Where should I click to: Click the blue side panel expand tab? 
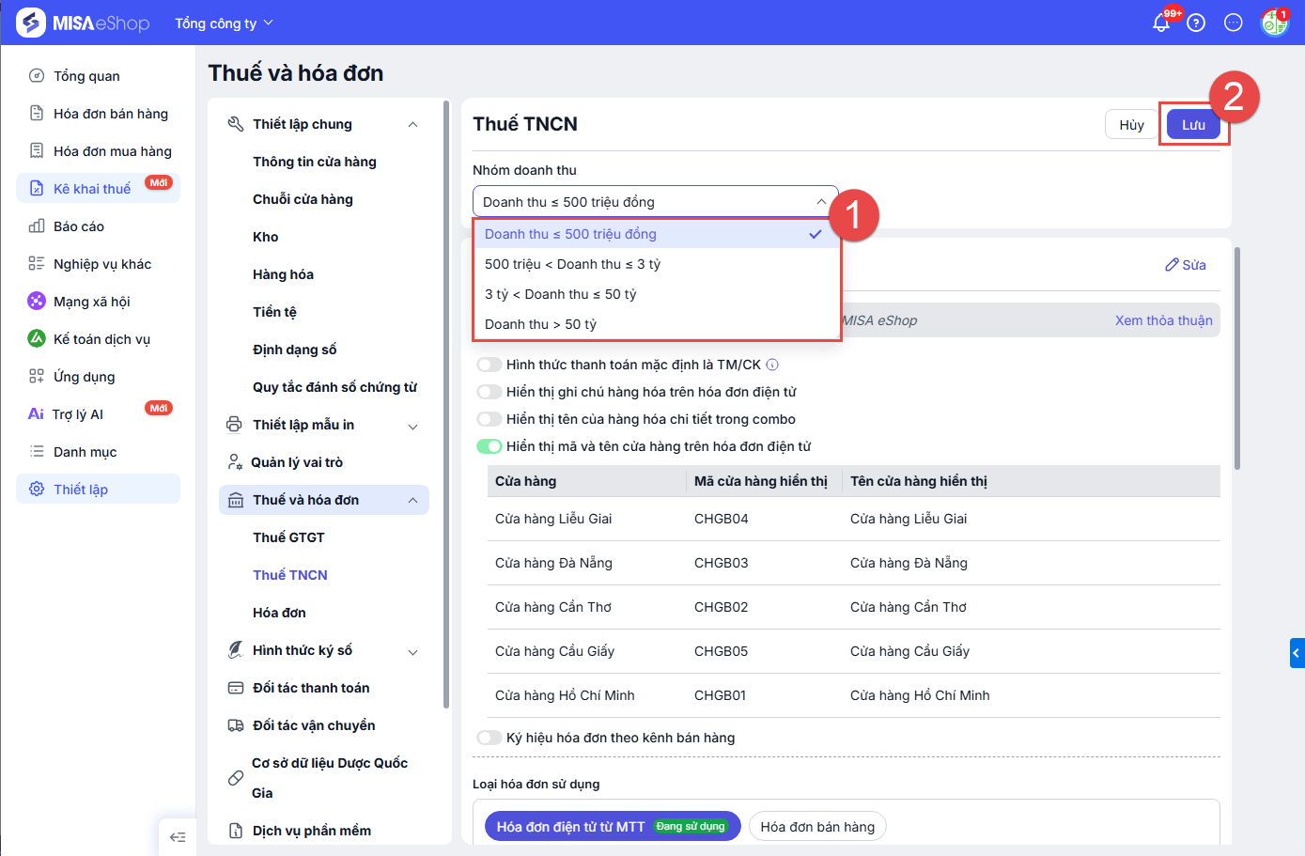click(1297, 653)
